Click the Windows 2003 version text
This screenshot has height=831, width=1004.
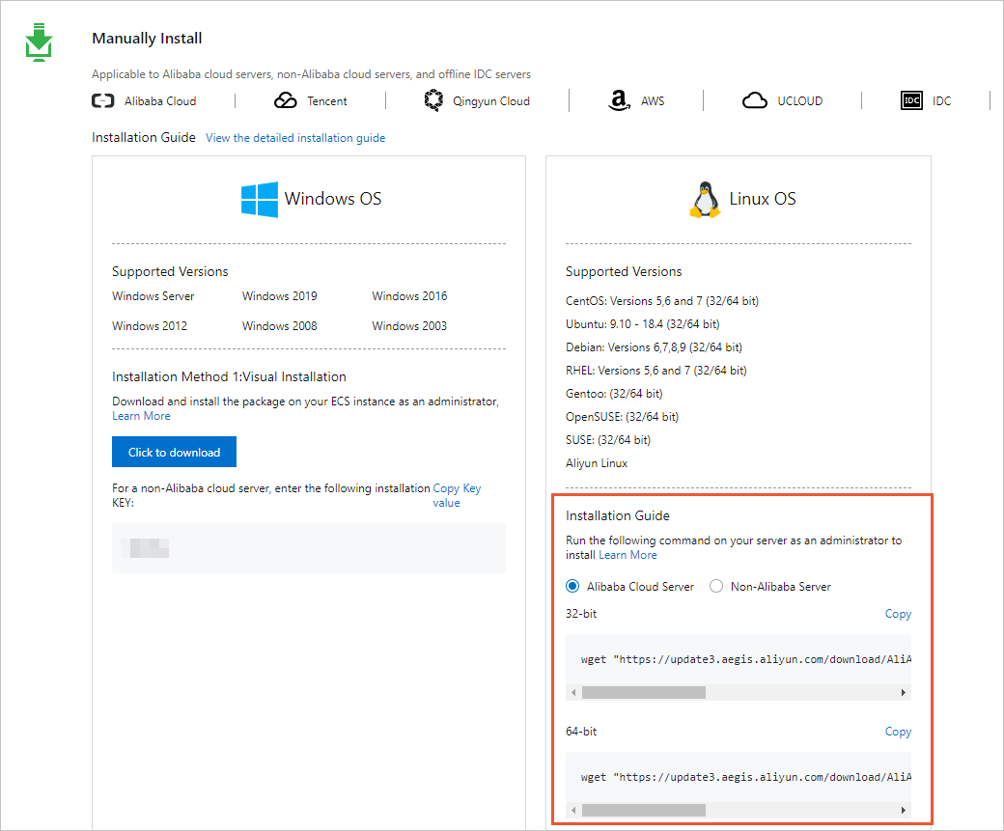(x=409, y=326)
